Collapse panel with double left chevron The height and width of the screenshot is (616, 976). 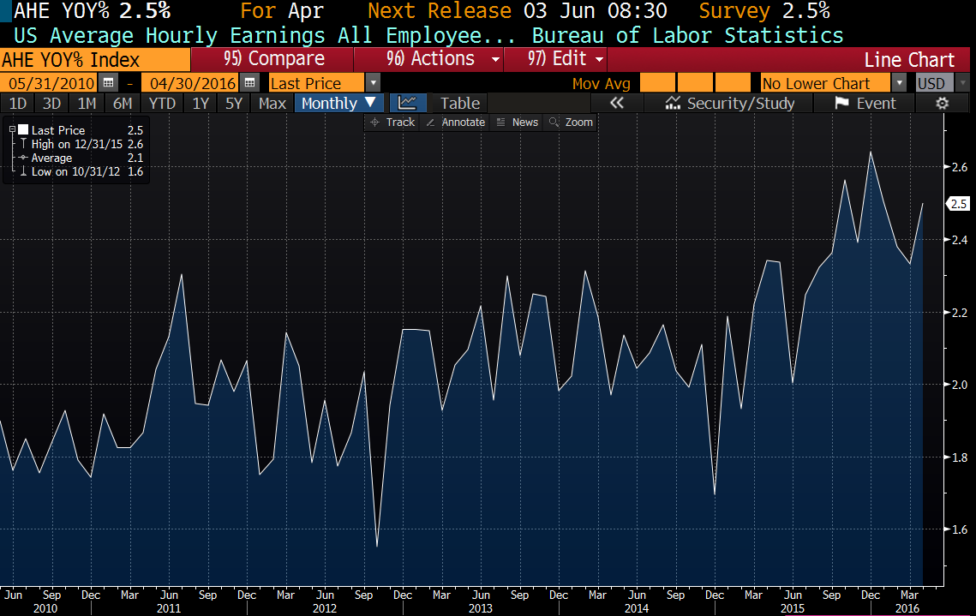(616, 103)
